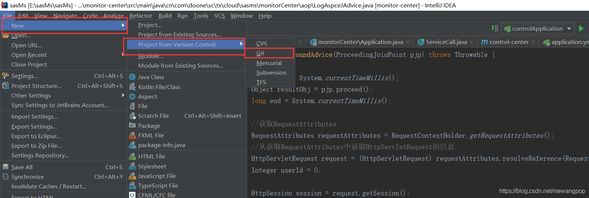The height and width of the screenshot is (198, 589).
Task: Click the Synchronize refresh icon
Action: pyautogui.click(x=6, y=177)
